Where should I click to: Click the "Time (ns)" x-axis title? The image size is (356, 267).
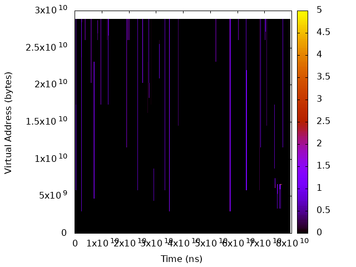(x=181, y=259)
